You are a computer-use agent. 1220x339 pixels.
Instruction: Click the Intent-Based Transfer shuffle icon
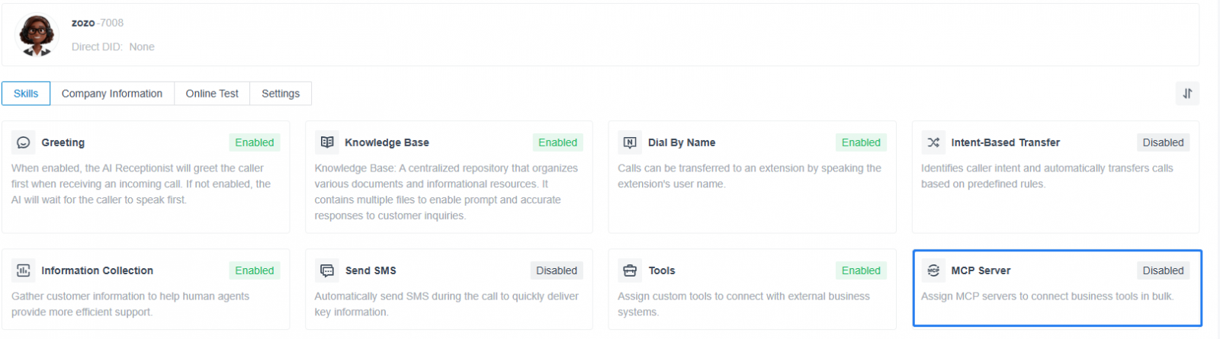tap(933, 142)
